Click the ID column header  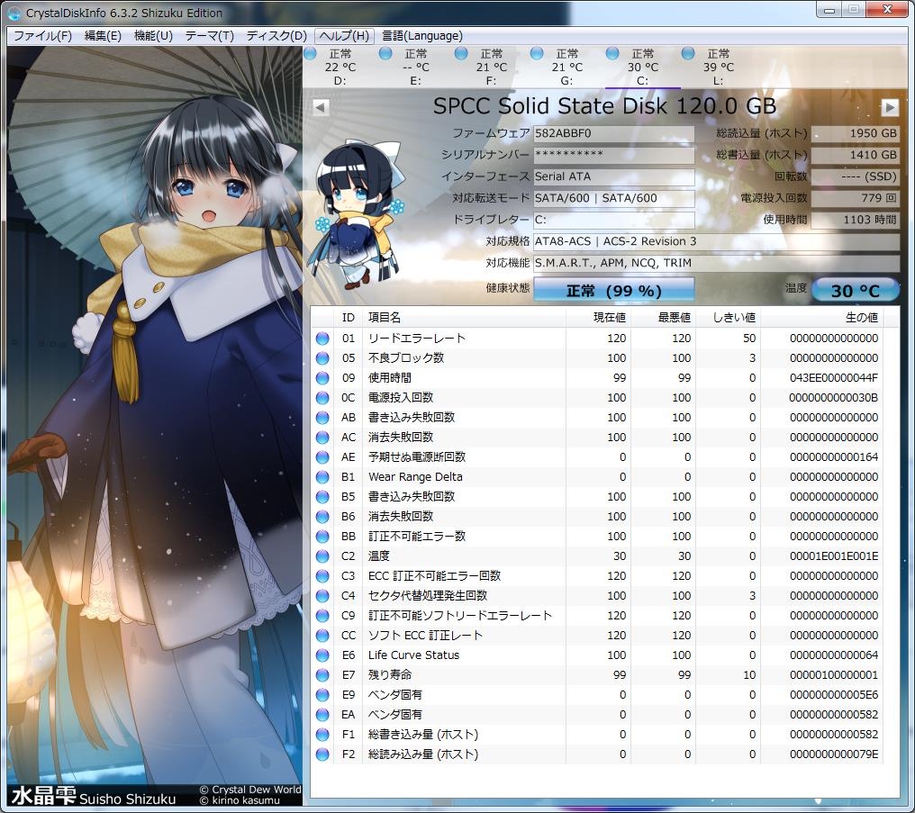348,317
